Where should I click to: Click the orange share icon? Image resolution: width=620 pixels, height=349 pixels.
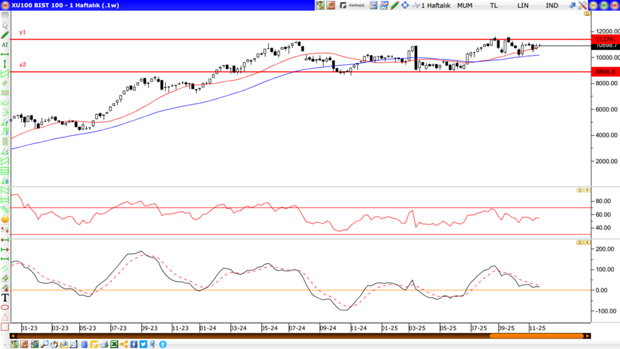click(124, 345)
